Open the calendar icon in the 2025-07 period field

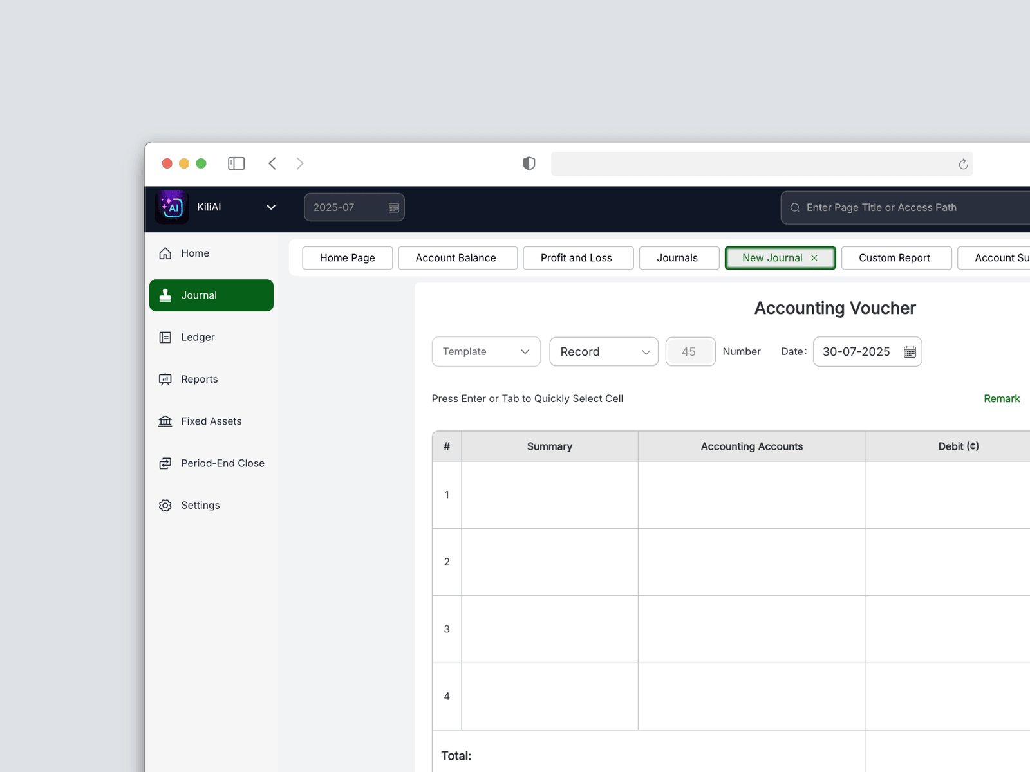pos(394,208)
